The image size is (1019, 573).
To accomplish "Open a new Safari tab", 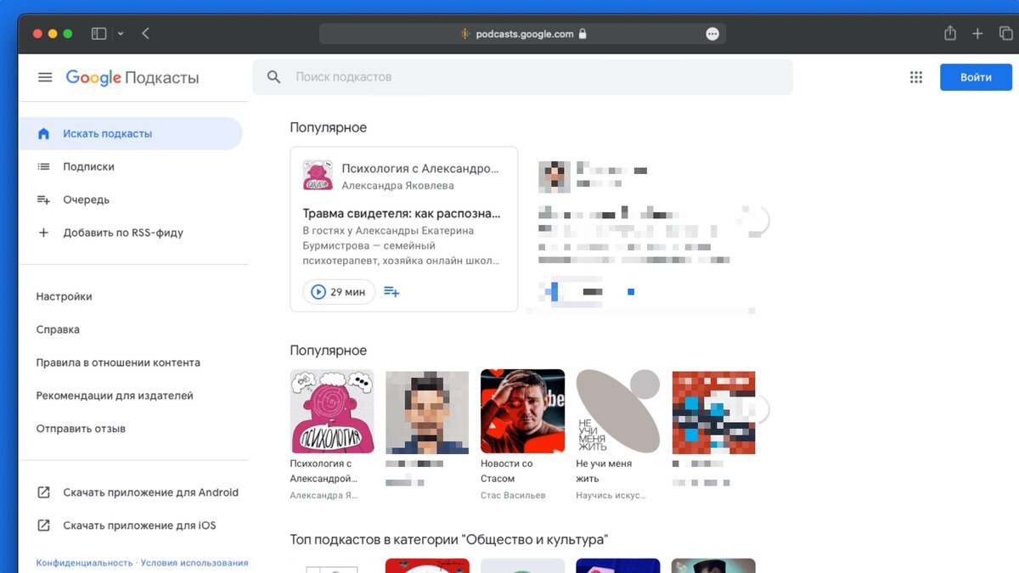I will 977,34.
